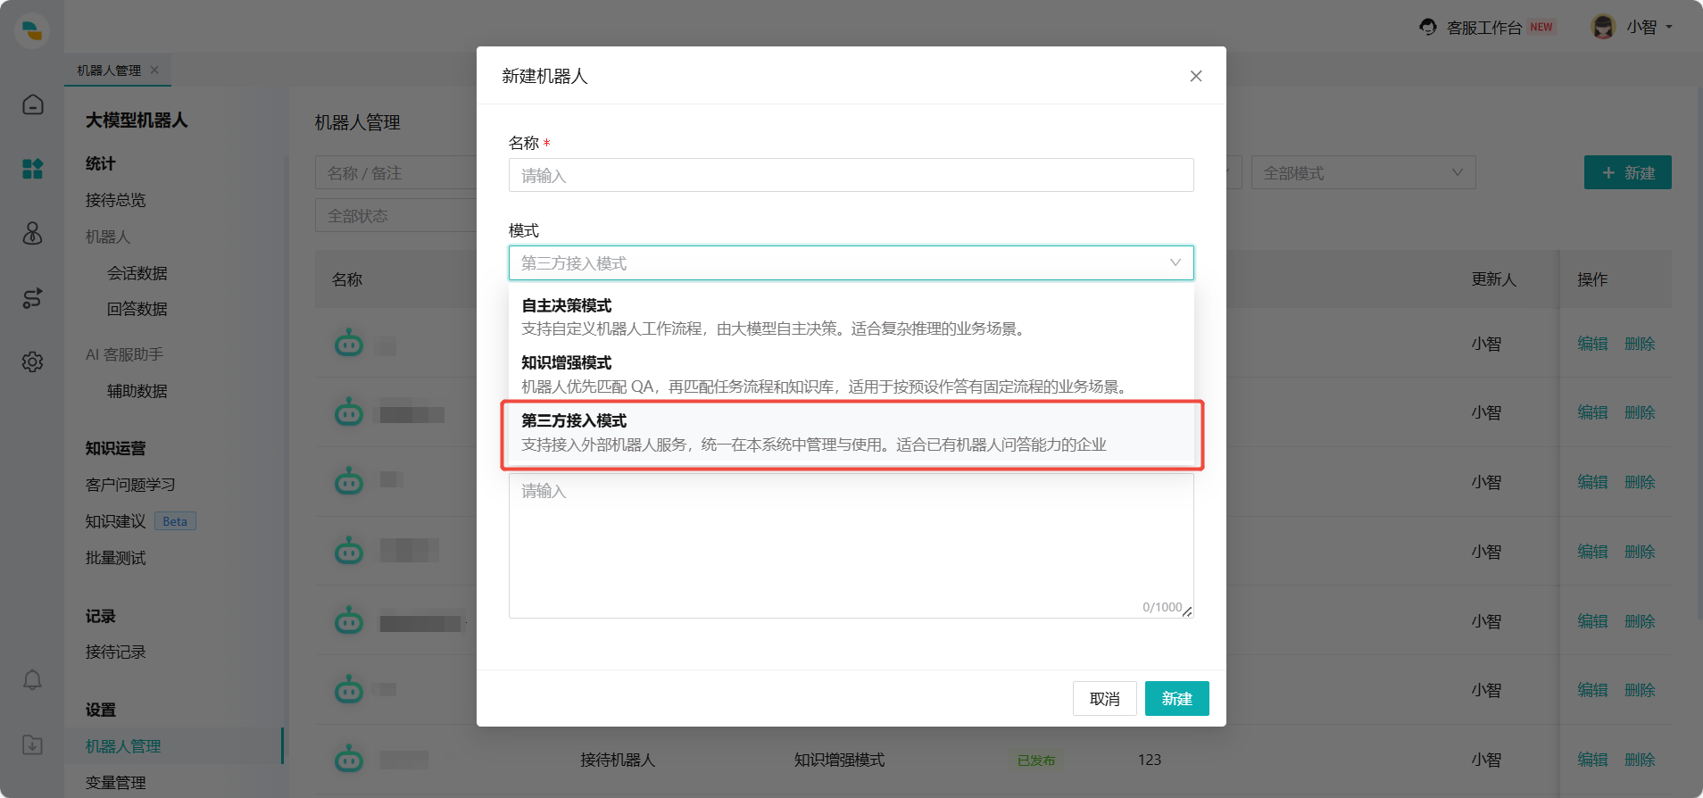Open the 客服工作台 link
The image size is (1703, 798).
[x=1484, y=28]
